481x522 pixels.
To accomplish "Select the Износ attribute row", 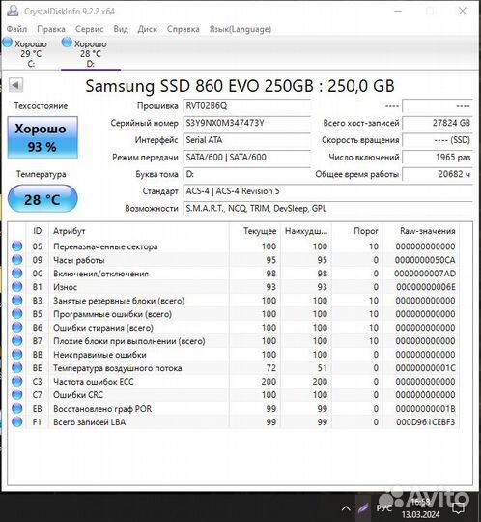I will [234, 287].
